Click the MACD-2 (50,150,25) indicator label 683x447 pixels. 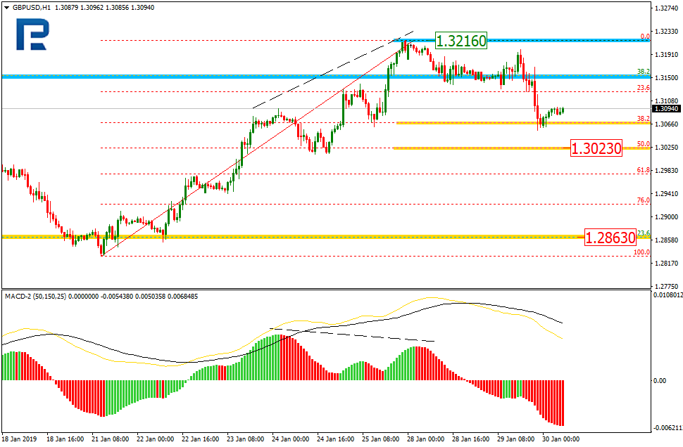[36, 296]
